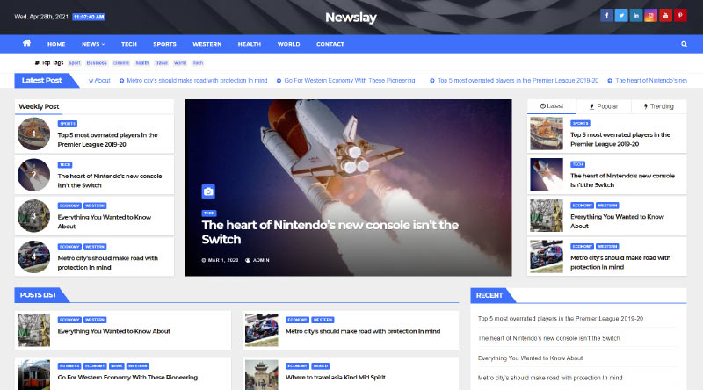Switch to the Latest tab
Screen dimensions: 703x390
[552, 106]
